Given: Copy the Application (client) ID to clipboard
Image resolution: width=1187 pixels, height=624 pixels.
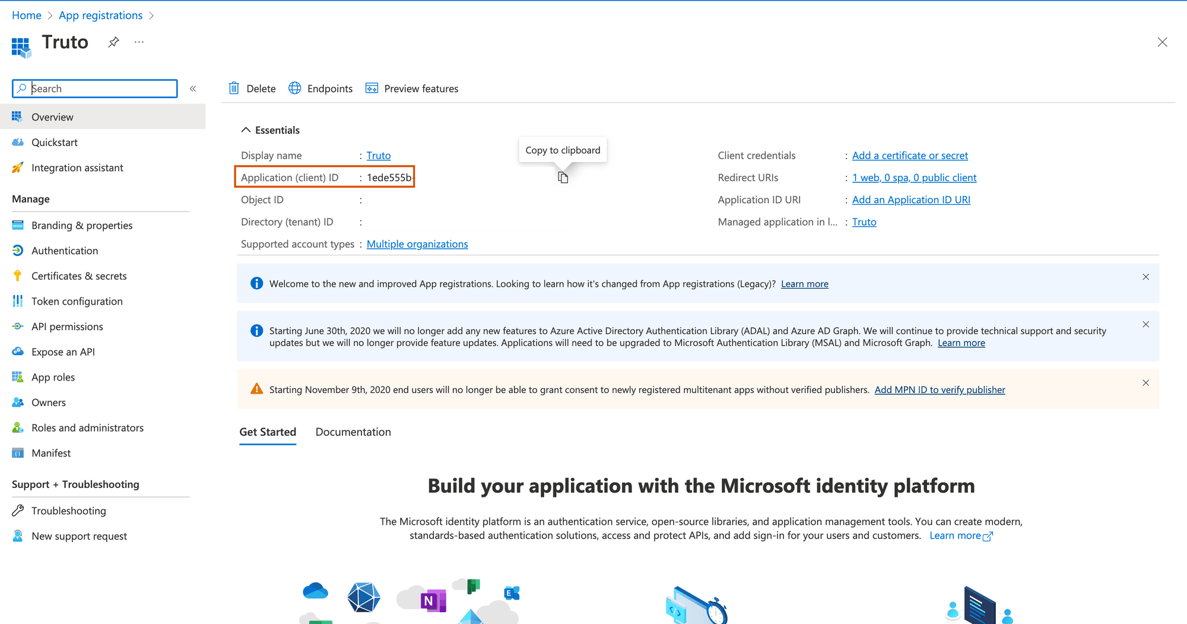Looking at the screenshot, I should pos(563,177).
